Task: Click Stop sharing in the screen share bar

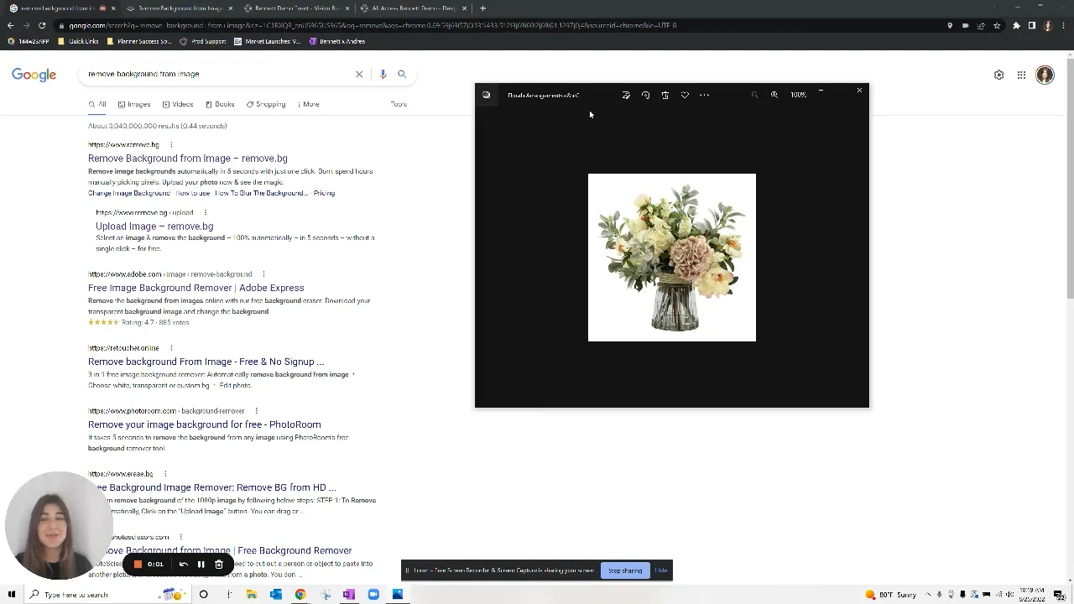Action: point(625,570)
